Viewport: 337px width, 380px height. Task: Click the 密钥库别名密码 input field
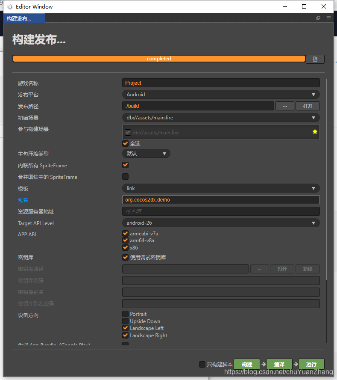coord(221,304)
